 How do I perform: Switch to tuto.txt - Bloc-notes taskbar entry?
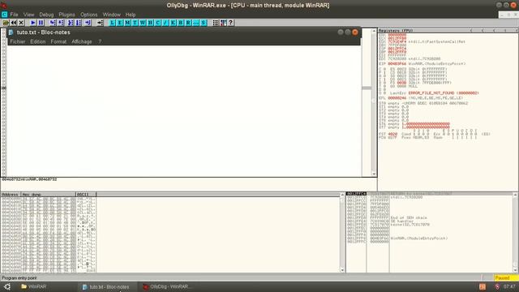coord(106,286)
